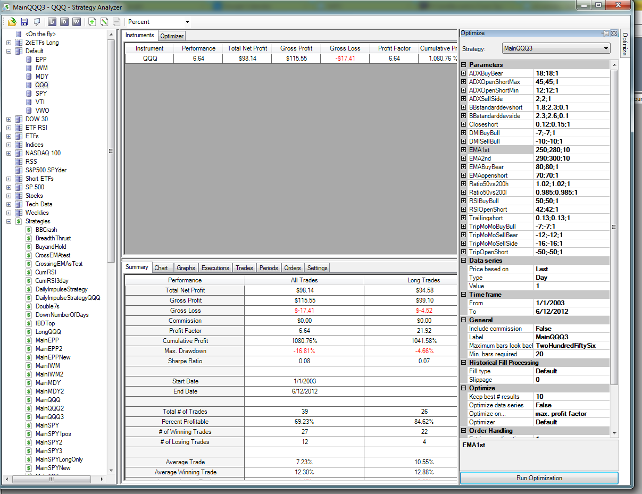
Task: Click the Run Optimization button
Action: [539, 478]
